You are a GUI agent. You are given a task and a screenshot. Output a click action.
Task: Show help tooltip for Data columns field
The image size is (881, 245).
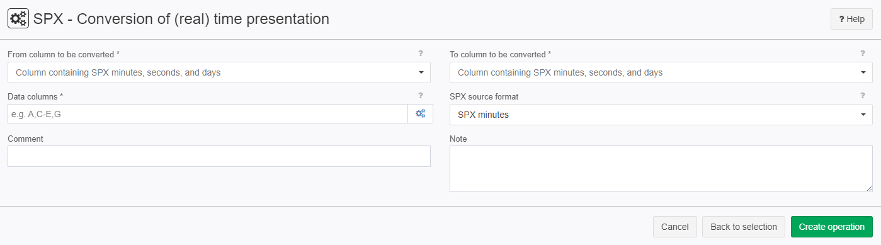point(421,96)
